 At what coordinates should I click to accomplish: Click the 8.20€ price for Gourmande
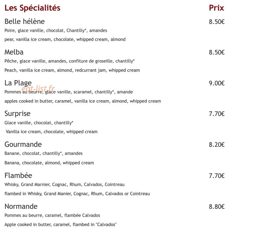click(217, 145)
